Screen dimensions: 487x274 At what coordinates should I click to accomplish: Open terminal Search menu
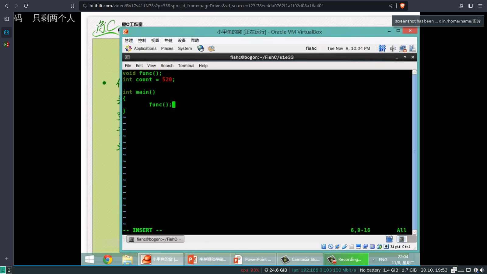[x=167, y=66]
